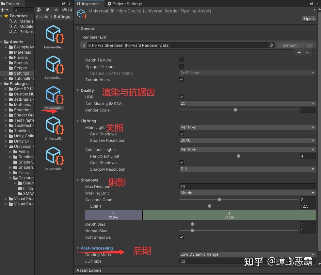Open the Anti Aliasing (MSAA) dropdown
Image resolution: width=321 pixels, height=275 pixels.
(x=247, y=103)
